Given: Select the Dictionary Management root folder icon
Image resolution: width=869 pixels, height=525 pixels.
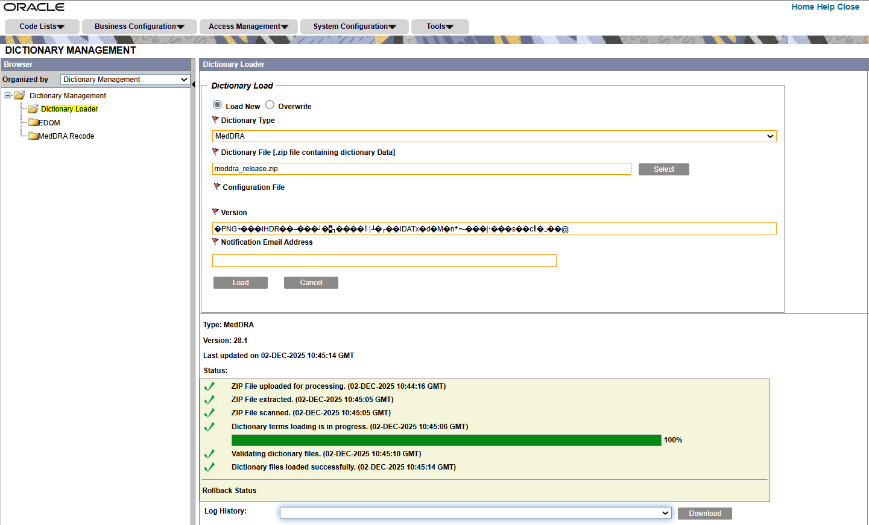Looking at the screenshot, I should tap(20, 95).
